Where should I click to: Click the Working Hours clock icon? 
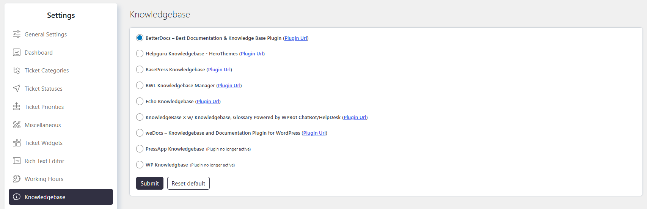[17, 179]
